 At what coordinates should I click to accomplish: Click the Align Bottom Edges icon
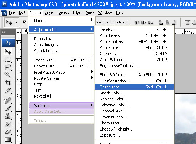pyautogui.click(x=150, y=23)
